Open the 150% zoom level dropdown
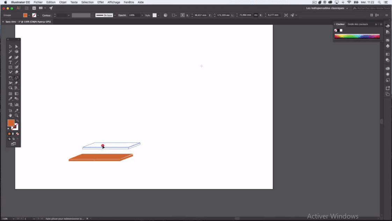 (14, 219)
